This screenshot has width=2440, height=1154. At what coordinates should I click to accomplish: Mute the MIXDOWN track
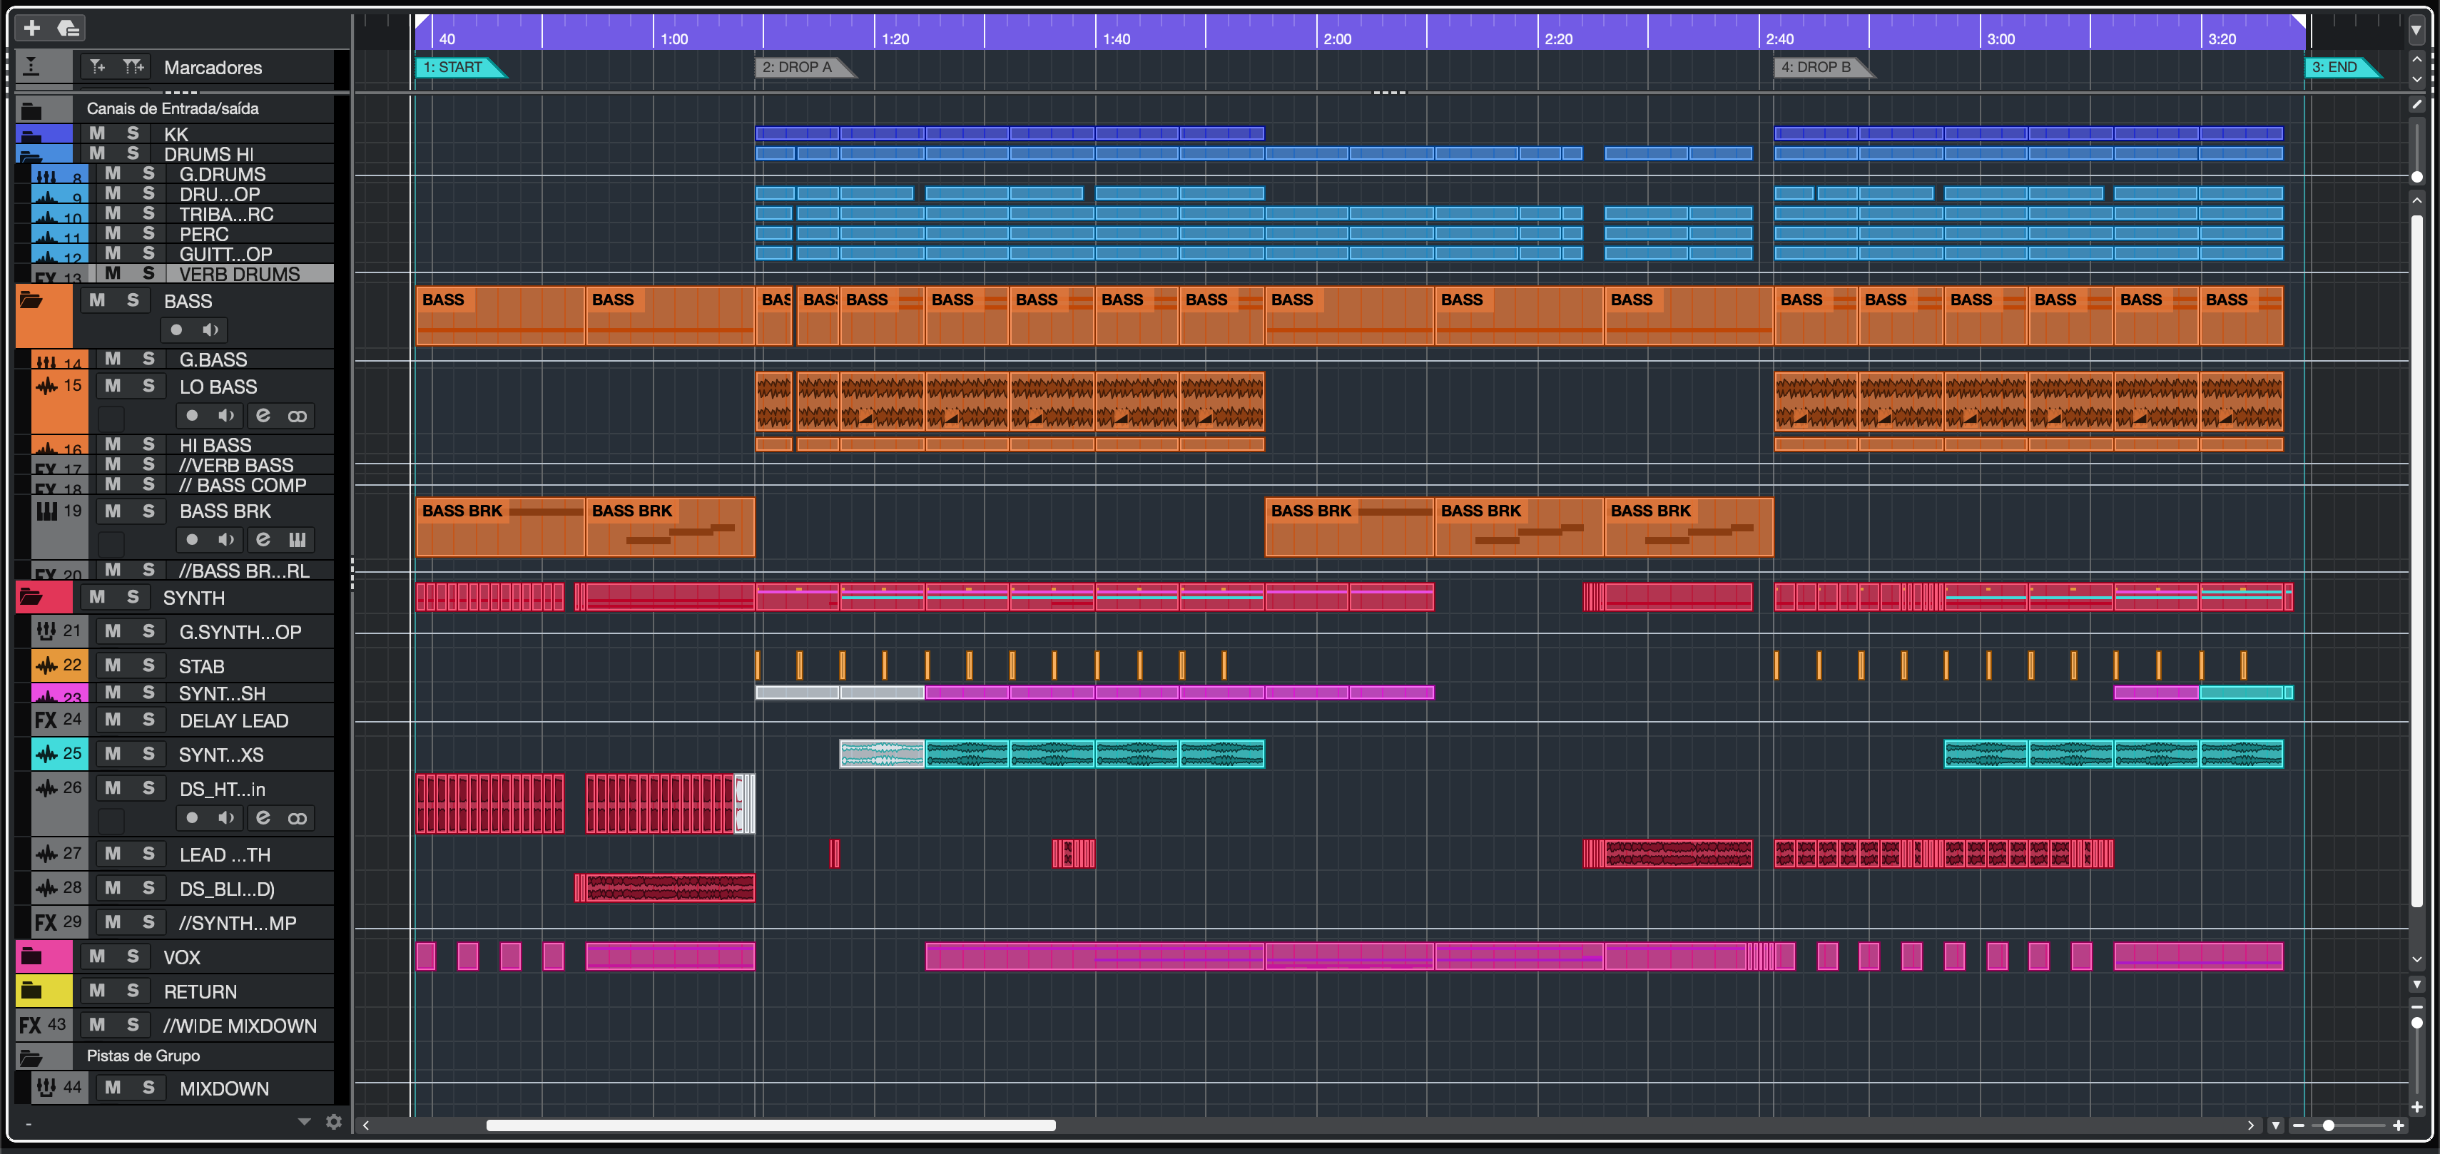coord(113,1088)
